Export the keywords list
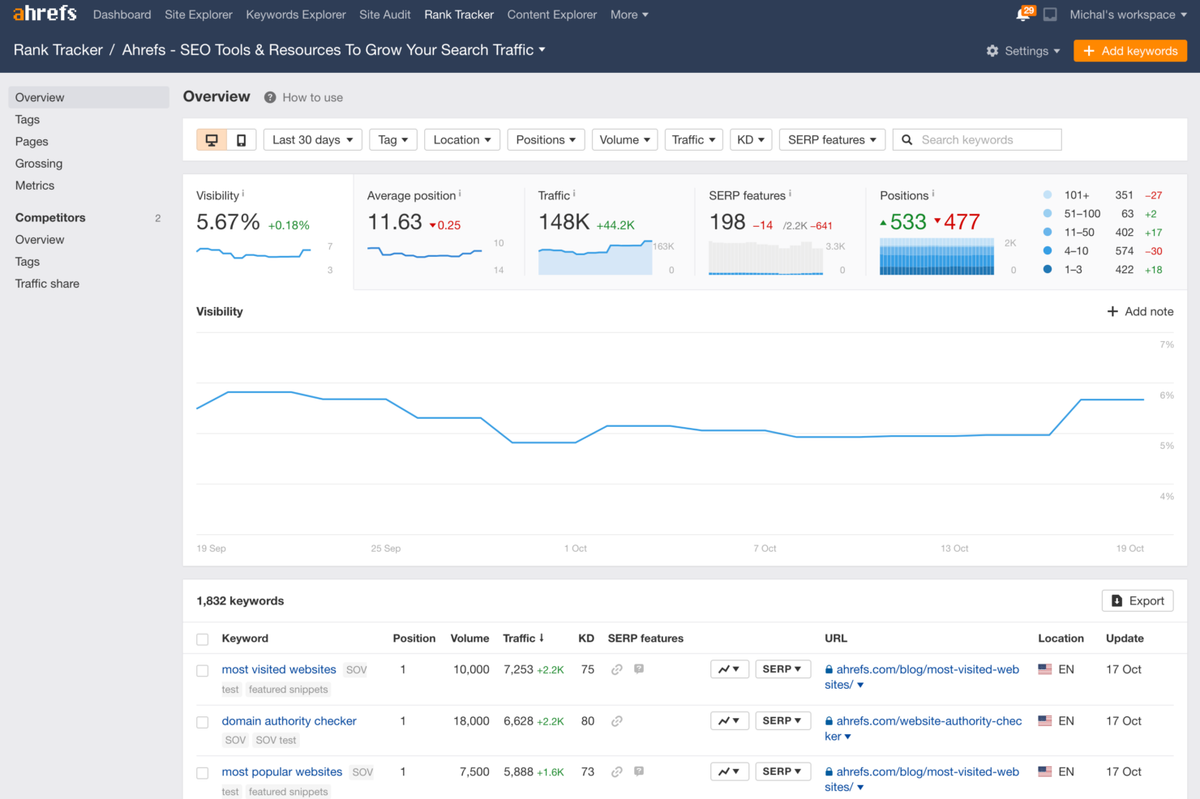 pyautogui.click(x=1138, y=600)
